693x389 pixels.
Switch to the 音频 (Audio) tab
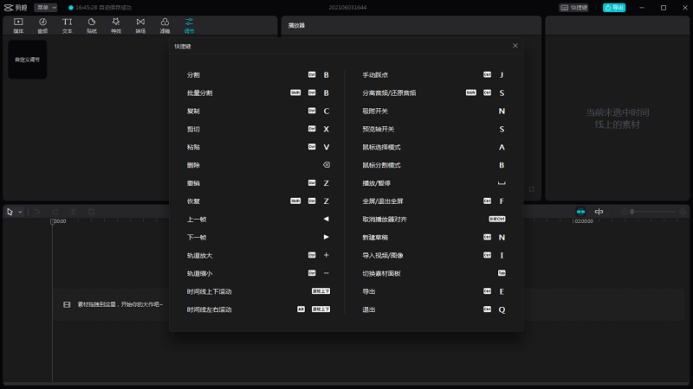tap(42, 24)
